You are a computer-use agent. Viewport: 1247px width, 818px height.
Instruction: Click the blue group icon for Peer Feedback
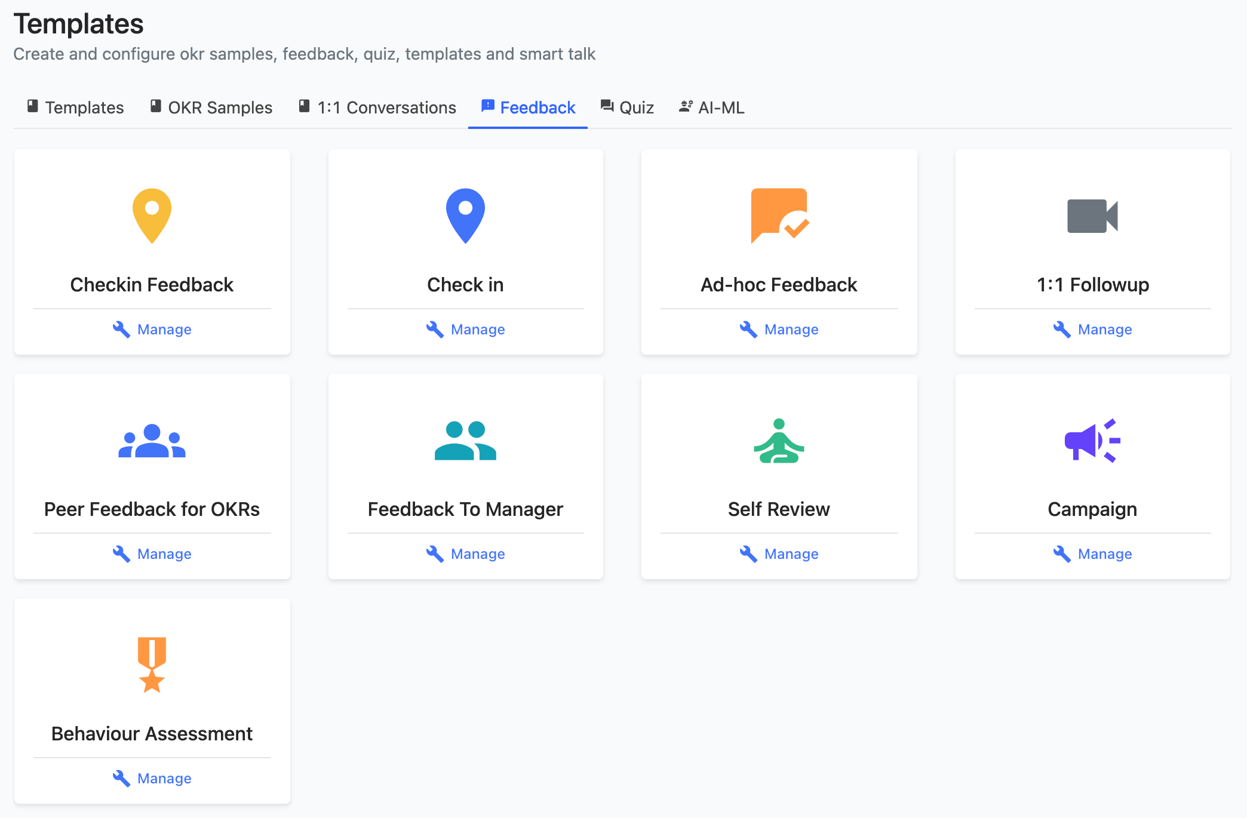coord(152,441)
